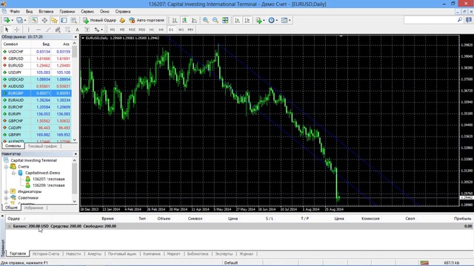This screenshot has width=474, height=266.
Task: Open the Profiles dropdown arrow
Action: point(25,20)
